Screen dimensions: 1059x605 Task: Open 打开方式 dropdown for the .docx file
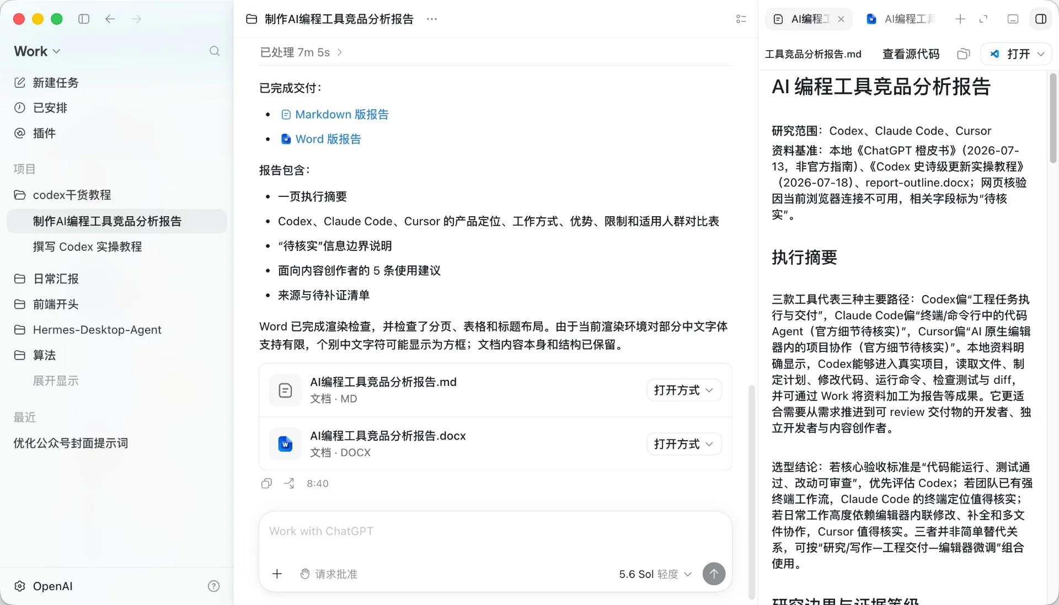tap(684, 444)
